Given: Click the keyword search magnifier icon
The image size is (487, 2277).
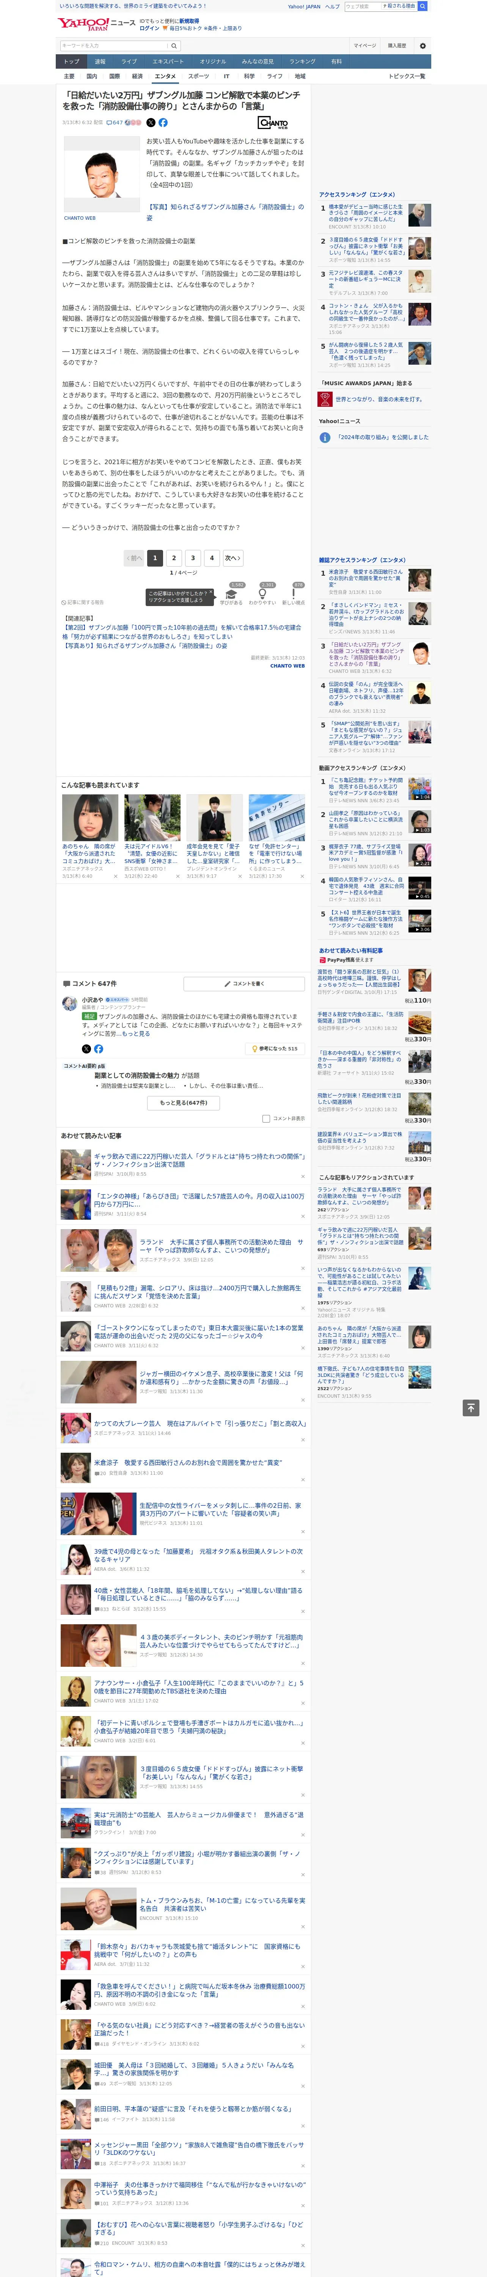Looking at the screenshot, I should (x=174, y=46).
